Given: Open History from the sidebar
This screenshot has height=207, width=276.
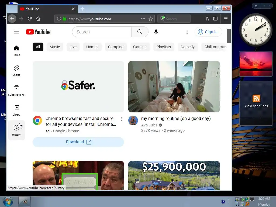Looking at the screenshot, I should click(16, 130).
